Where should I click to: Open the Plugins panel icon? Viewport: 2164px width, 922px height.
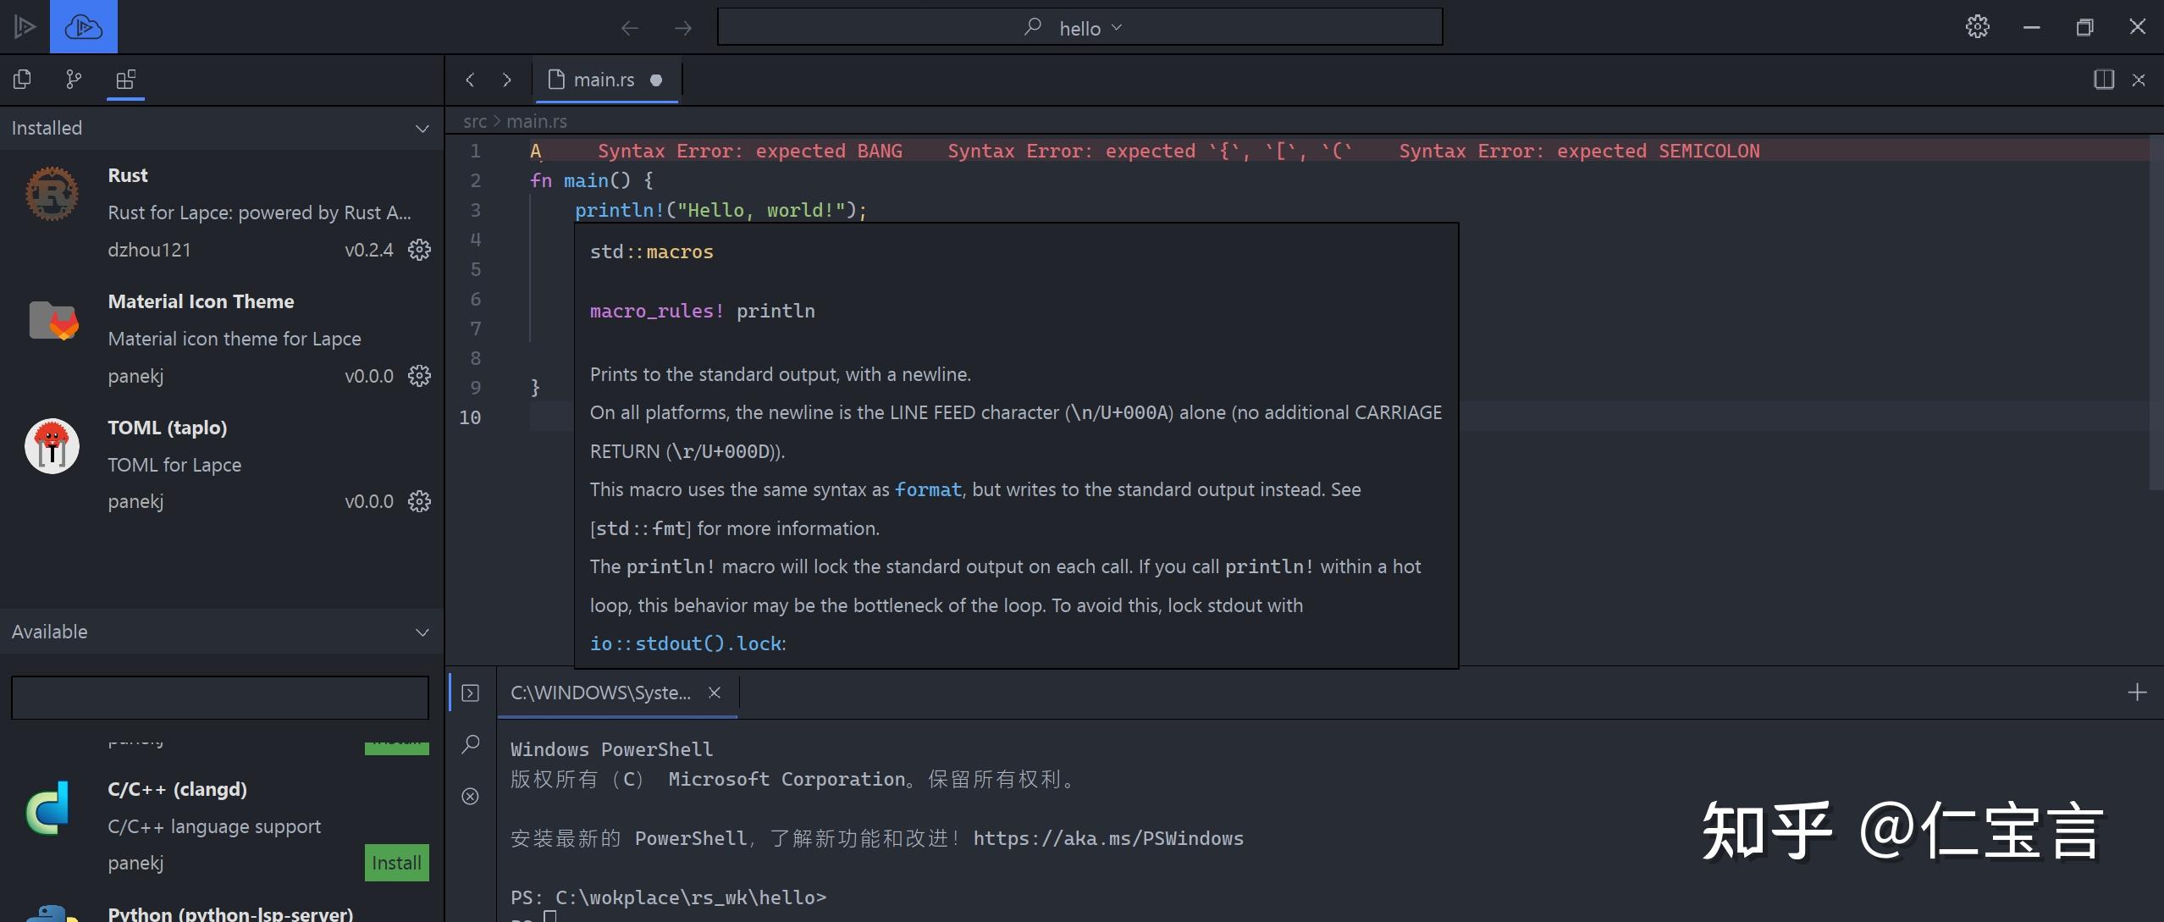pos(125,80)
